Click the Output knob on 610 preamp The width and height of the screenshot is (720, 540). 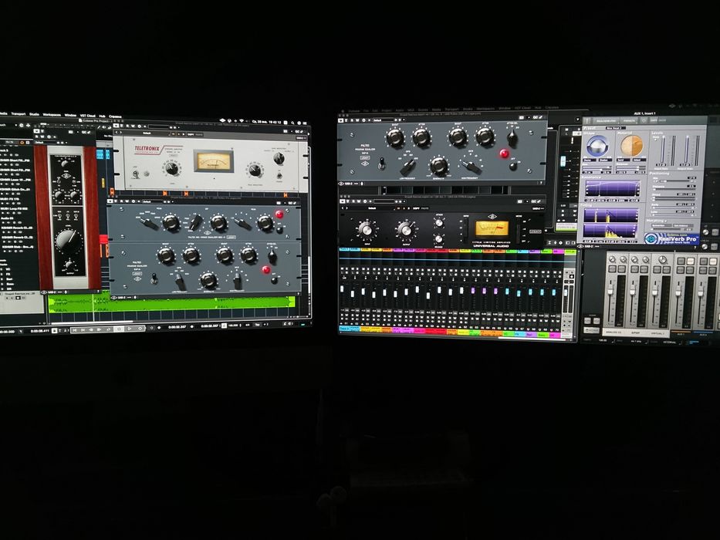tap(69, 265)
